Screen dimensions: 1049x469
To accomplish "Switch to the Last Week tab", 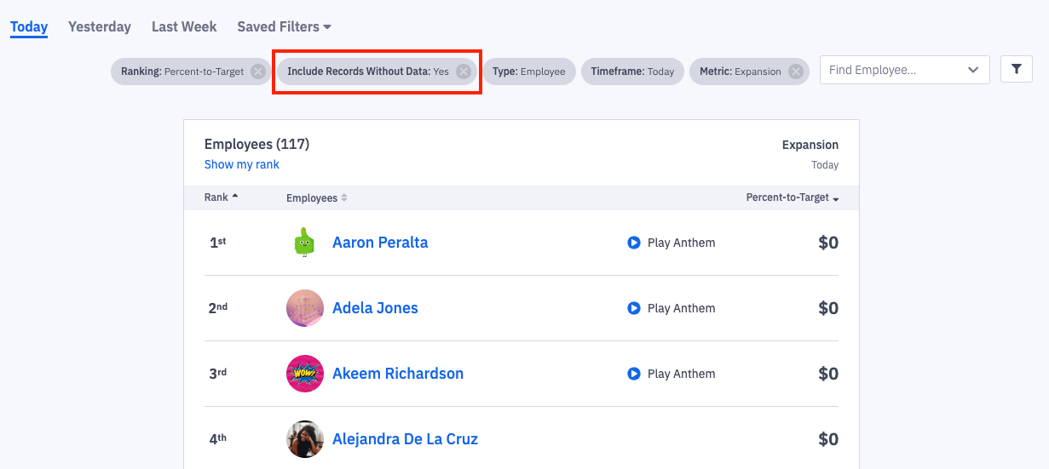I will pyautogui.click(x=184, y=26).
